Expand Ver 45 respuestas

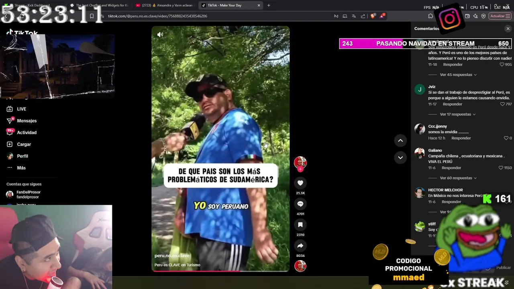[458, 75]
